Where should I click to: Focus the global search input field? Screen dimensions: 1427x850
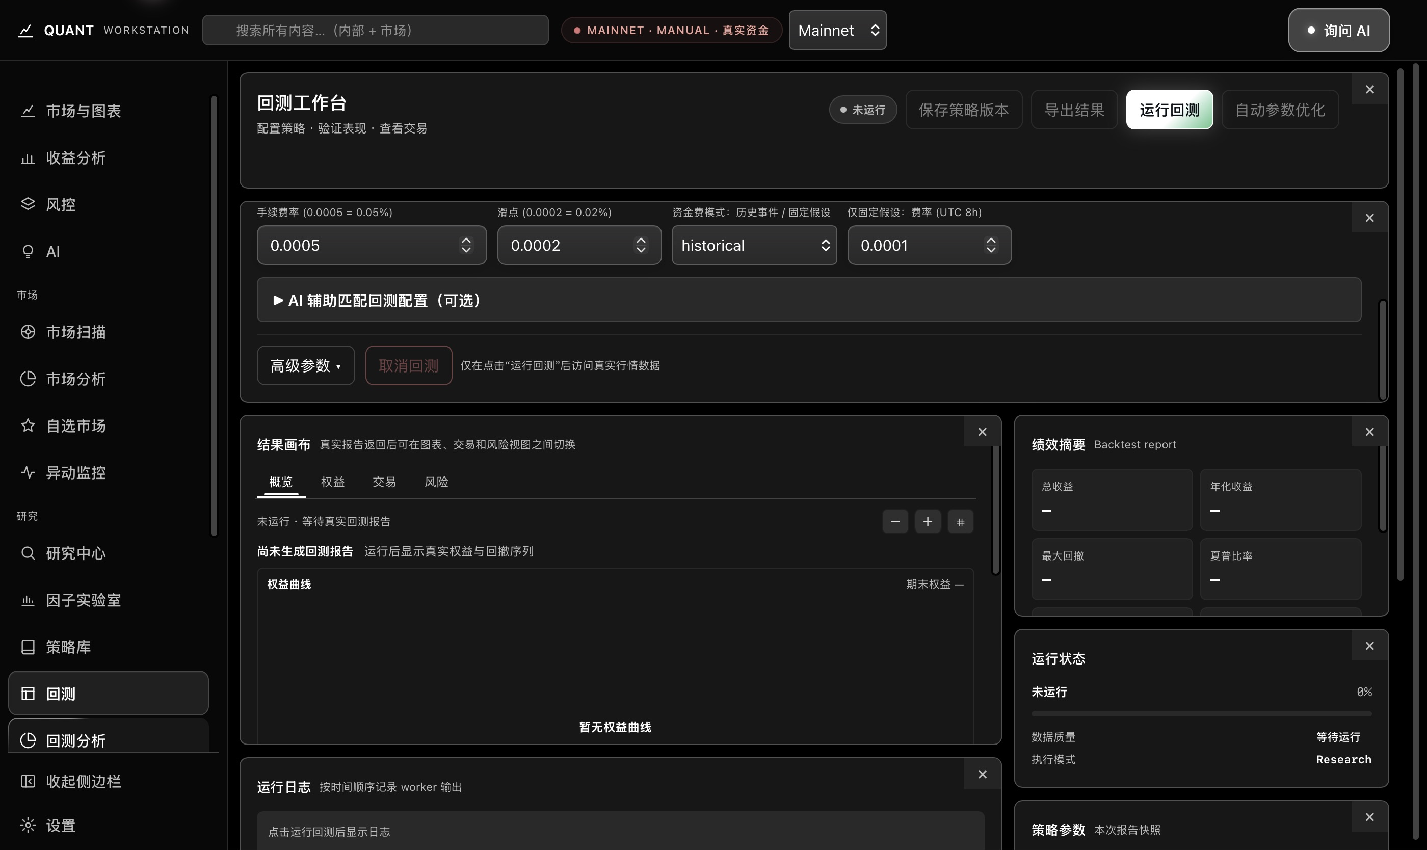375,31
